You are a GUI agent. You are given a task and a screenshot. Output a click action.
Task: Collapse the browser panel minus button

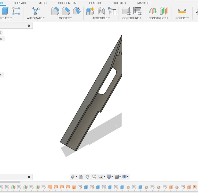tap(29, 26)
